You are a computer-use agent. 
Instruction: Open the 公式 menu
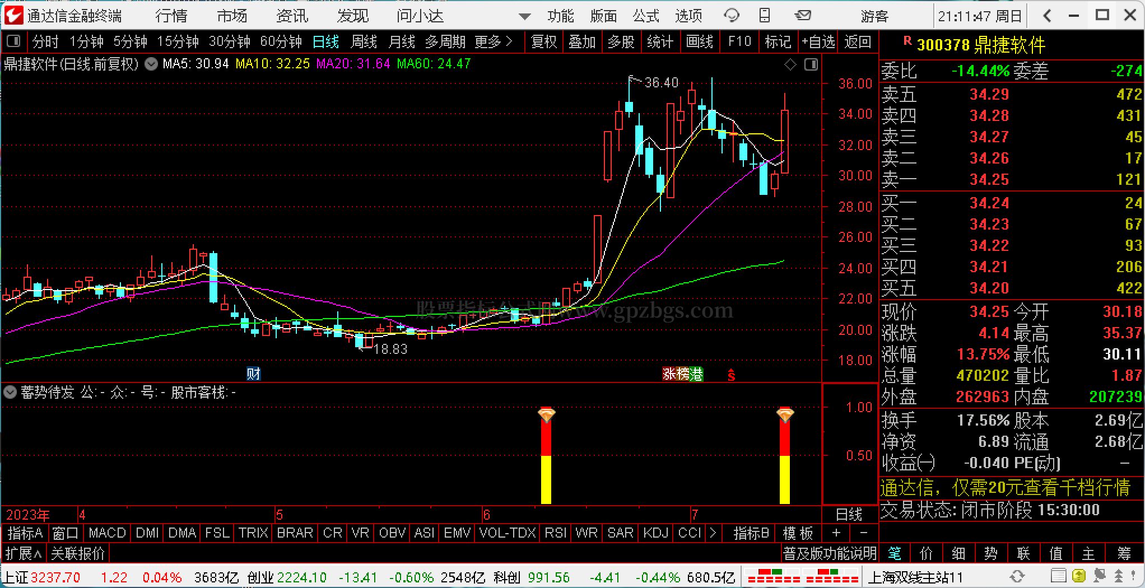(646, 16)
